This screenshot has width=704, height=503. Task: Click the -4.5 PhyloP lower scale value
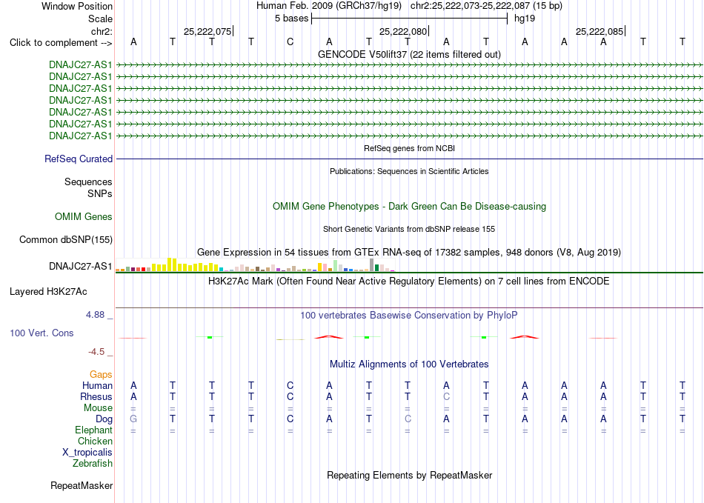coord(96,352)
